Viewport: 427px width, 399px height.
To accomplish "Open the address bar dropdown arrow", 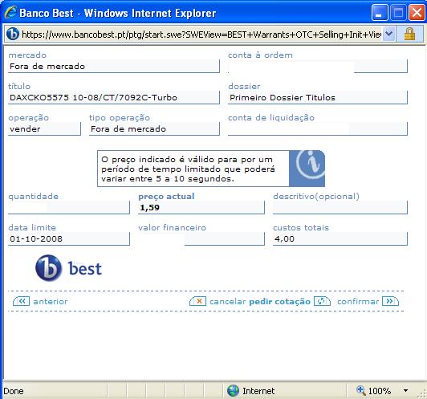I will (x=388, y=35).
